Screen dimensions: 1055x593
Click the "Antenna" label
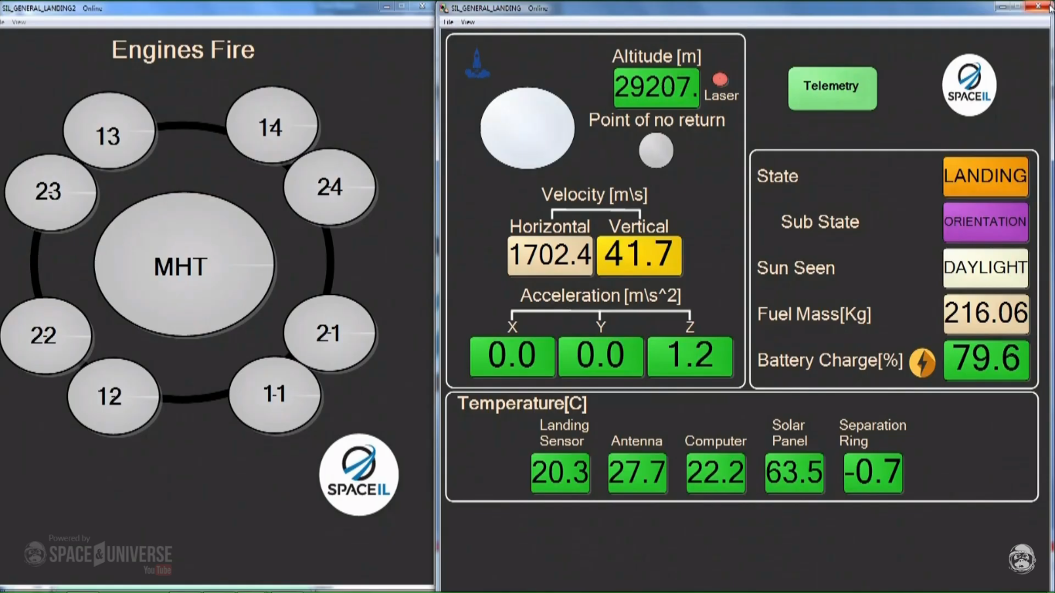click(636, 441)
